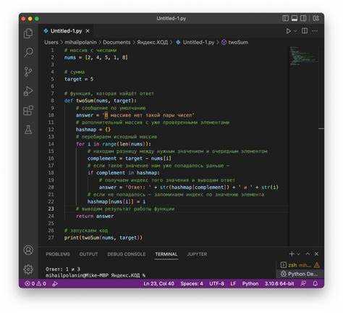Switch to the DEBUG CONSOLE tab
Viewport: 343px width, 313px height.
[127, 254]
